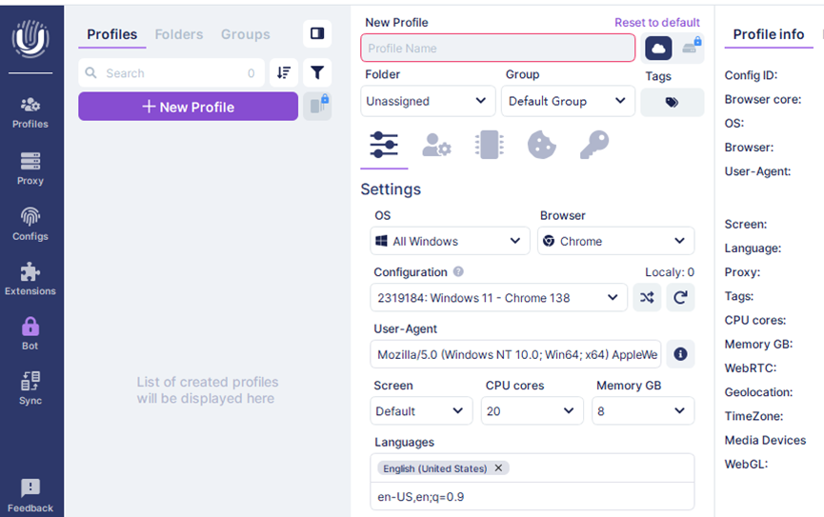This screenshot has height=517, width=824.
Task: Open the Browser dropdown showing Chrome
Action: pos(615,241)
